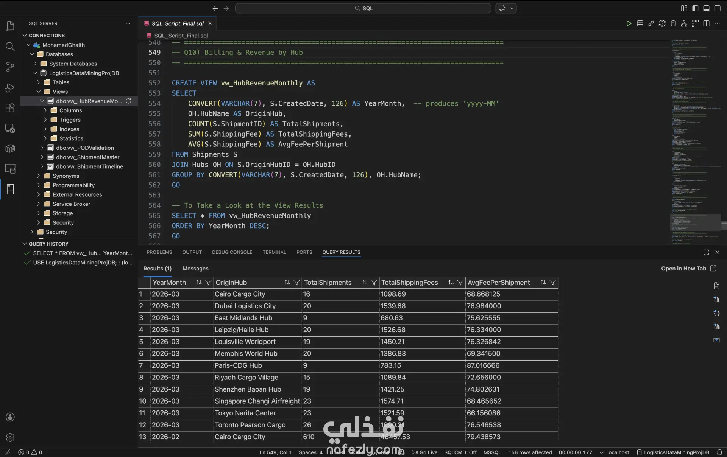Image resolution: width=727 pixels, height=457 pixels.
Task: Open the Source Control view
Action: (10, 67)
